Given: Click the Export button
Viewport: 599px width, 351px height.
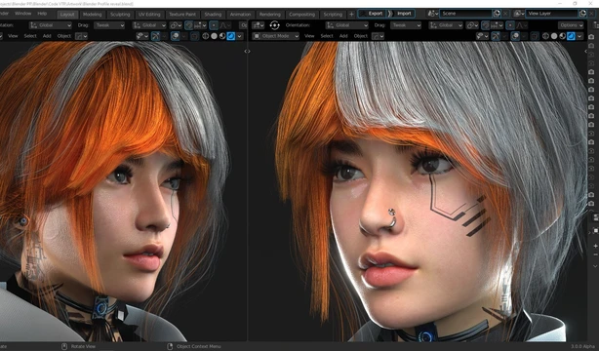Looking at the screenshot, I should (372, 14).
